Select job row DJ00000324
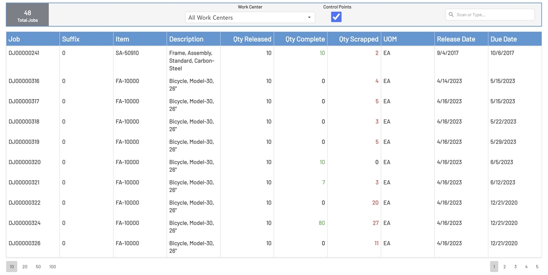The image size is (548, 275). [x=24, y=223]
